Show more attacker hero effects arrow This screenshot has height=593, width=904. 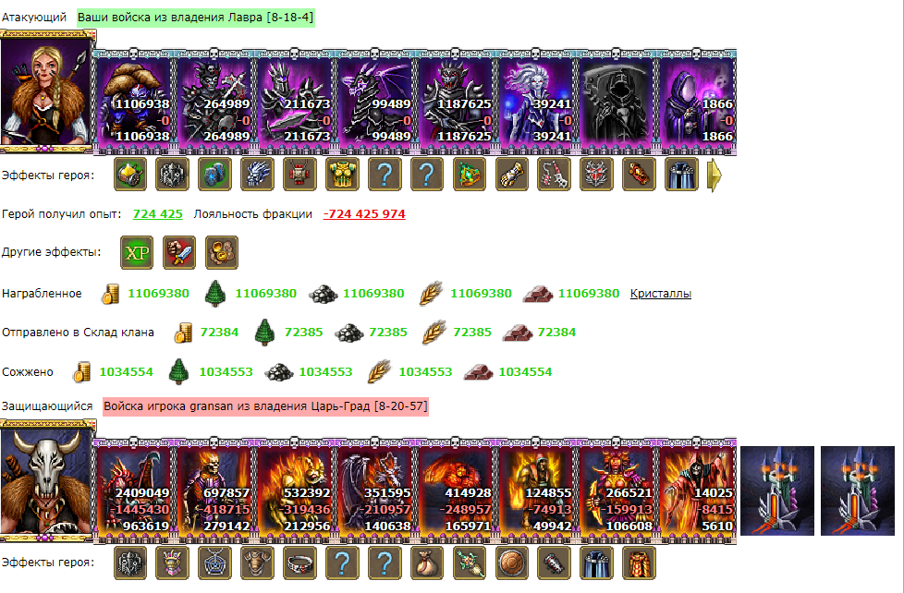715,175
